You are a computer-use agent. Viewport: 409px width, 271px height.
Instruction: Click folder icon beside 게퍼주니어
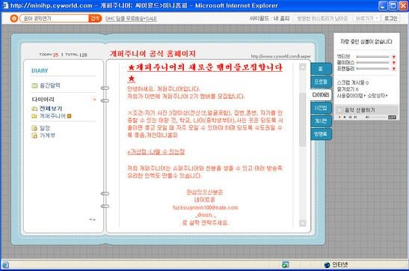(34, 116)
